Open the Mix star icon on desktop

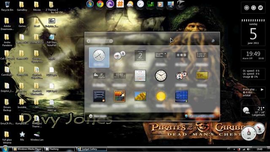pyautogui.click(x=22, y=136)
